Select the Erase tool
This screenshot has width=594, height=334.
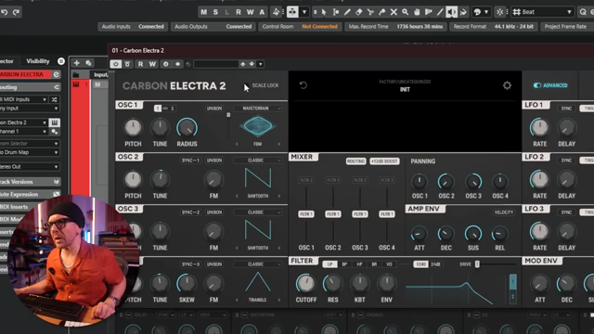(359, 12)
